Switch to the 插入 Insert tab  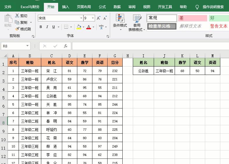tap(65, 7)
